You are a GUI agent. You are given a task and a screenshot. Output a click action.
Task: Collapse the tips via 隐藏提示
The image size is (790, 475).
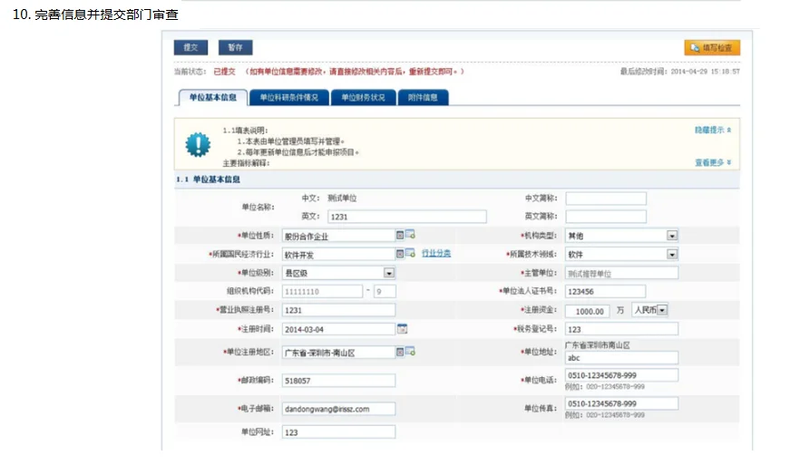713,130
